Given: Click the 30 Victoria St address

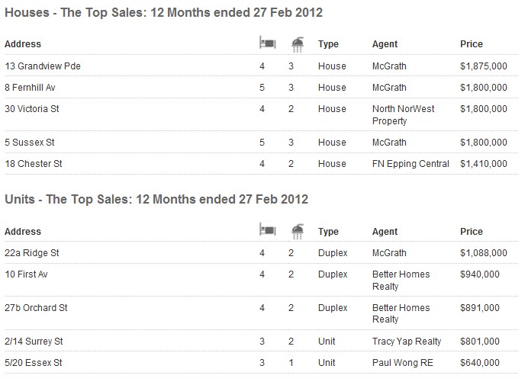Looking at the screenshot, I should [x=32, y=109].
